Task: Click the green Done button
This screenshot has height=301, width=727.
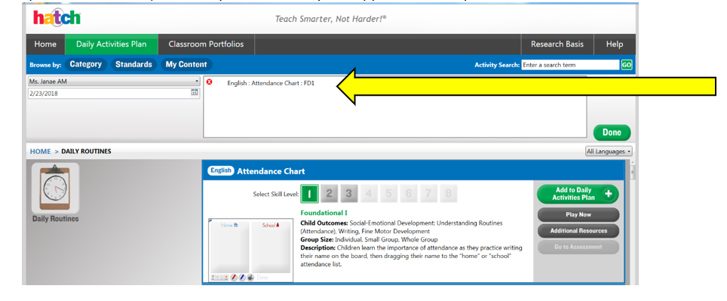Action: 612,133
